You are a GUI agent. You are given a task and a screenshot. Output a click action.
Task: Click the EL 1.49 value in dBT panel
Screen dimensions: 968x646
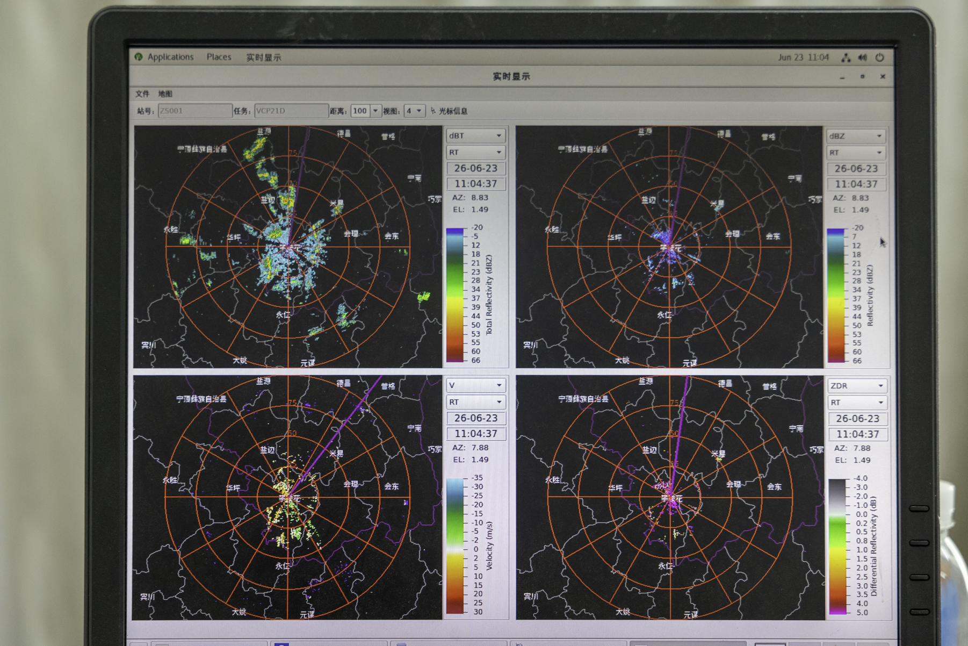[x=480, y=210]
